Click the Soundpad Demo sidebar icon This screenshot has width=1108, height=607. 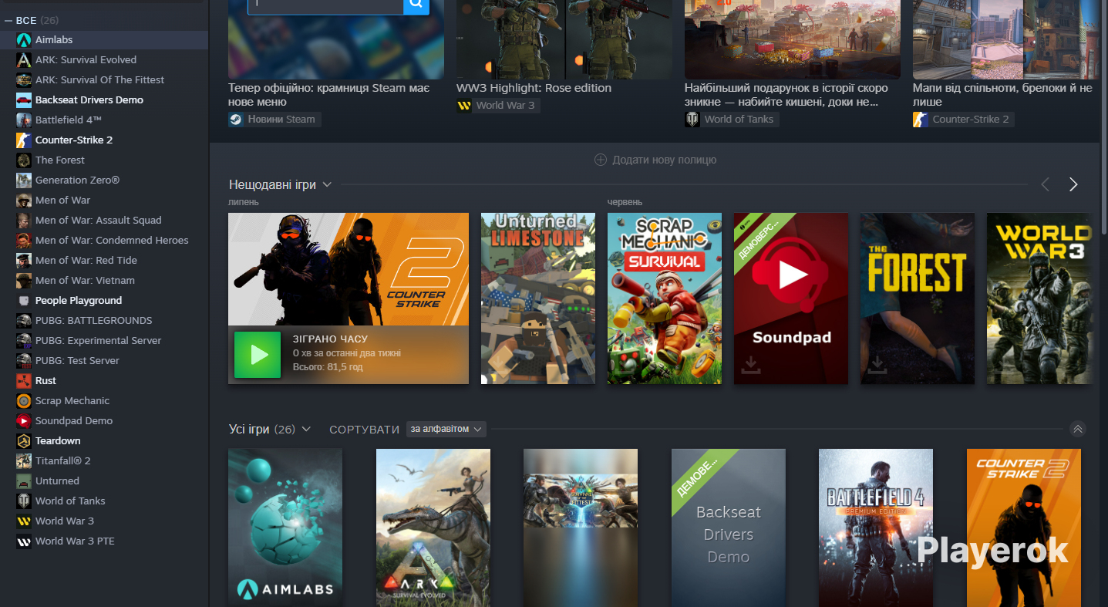pos(24,420)
